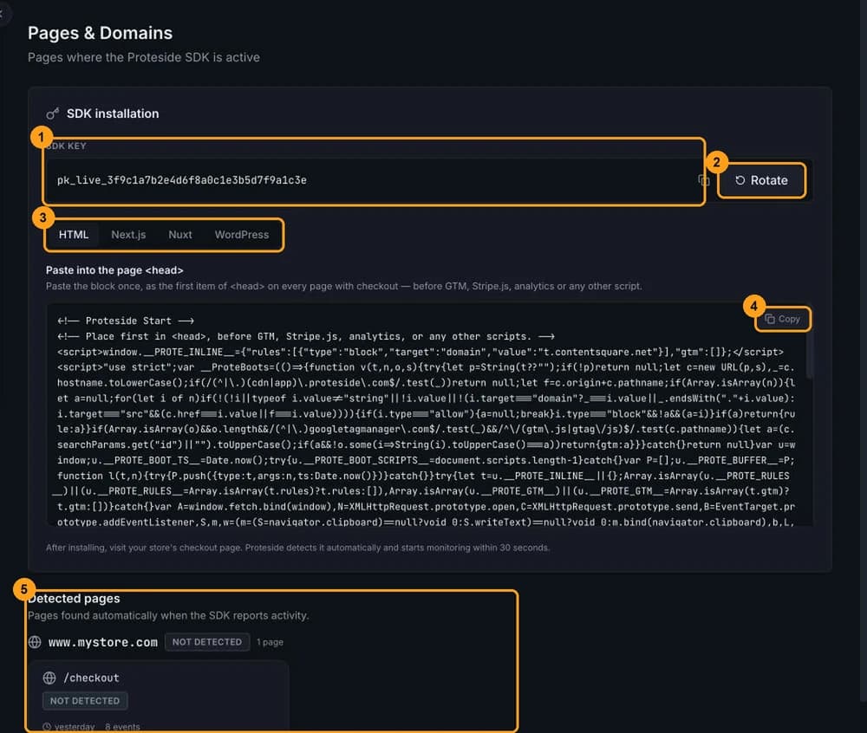Click the key icon beside SDK installation
This screenshot has height=733, width=867.
(53, 114)
